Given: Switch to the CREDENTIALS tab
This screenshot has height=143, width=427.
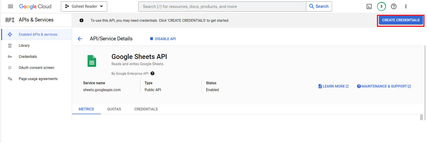Looking at the screenshot, I should pos(146,109).
